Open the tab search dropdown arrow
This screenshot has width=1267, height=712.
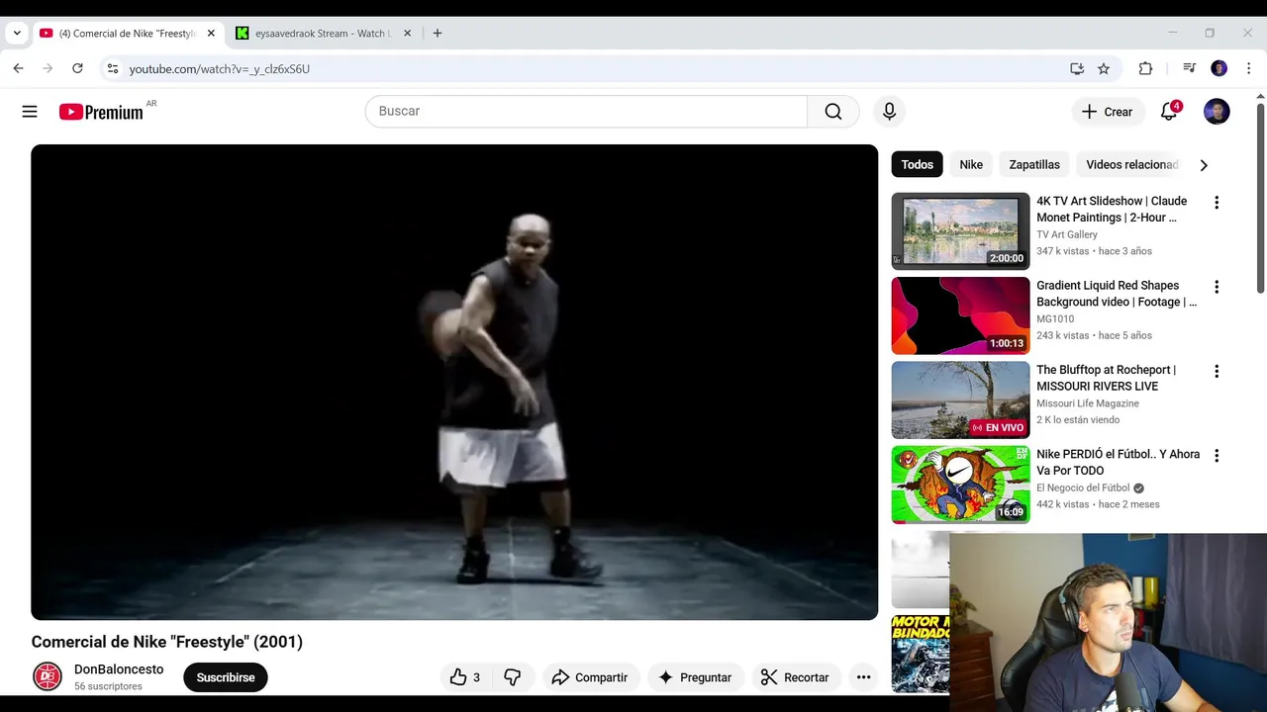pos(17,33)
